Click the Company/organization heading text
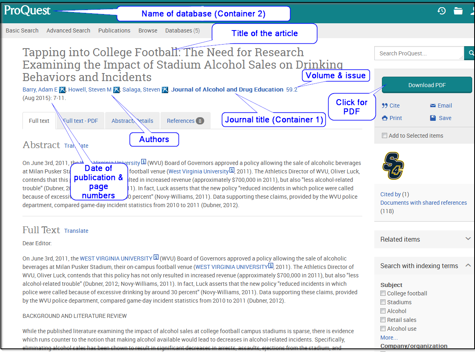The image size is (475, 352). [414, 346]
